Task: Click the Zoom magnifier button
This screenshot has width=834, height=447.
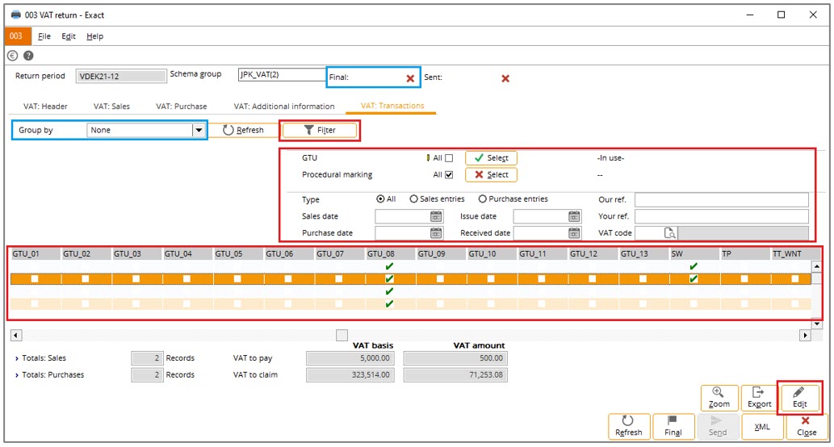Action: 719,397
